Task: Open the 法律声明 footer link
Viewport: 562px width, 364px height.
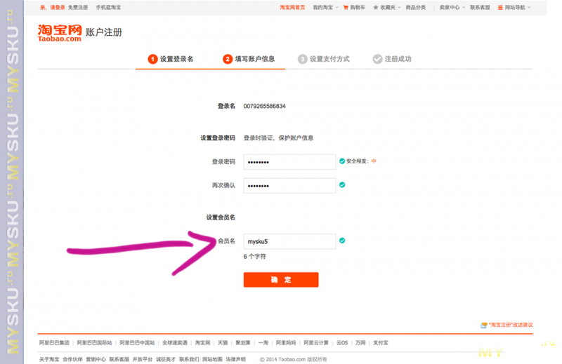Action: pos(235,359)
